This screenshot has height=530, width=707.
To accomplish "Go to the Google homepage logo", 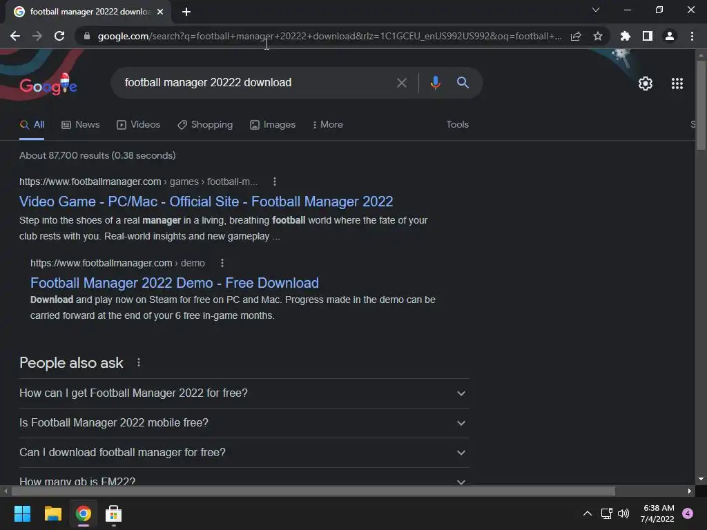I will [49, 84].
